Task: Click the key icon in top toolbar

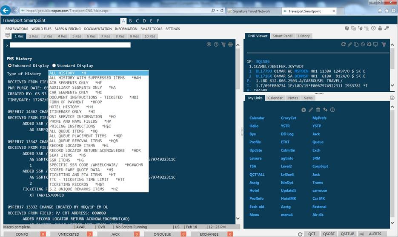Action: pos(387,28)
